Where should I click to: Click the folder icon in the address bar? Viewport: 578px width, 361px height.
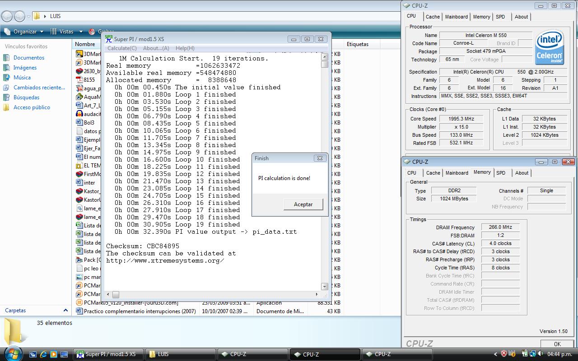click(x=37, y=16)
